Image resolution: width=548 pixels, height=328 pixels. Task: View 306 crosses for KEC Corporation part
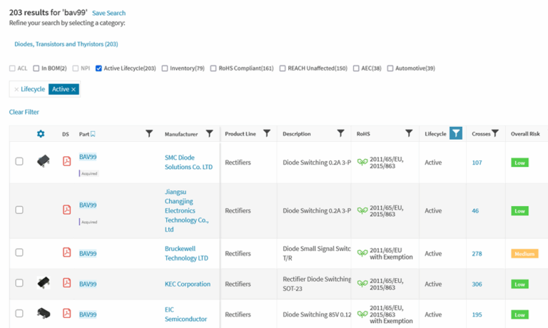coord(477,284)
